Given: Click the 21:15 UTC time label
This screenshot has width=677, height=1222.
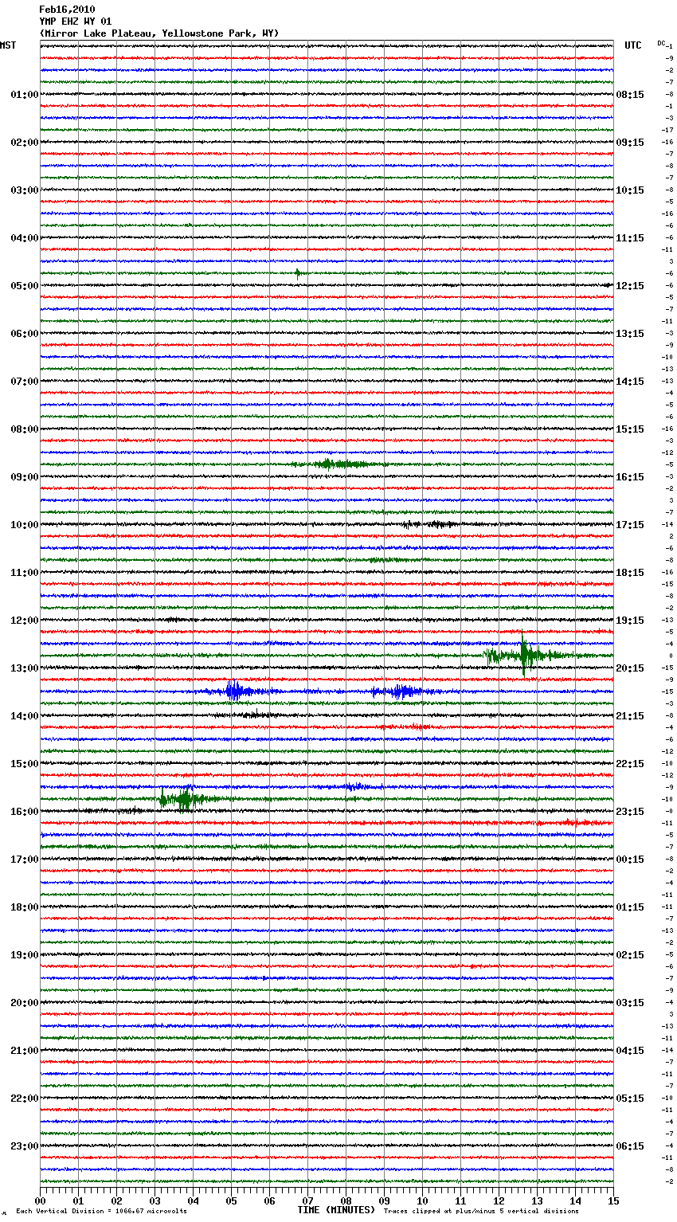Looking at the screenshot, I should 630,716.
